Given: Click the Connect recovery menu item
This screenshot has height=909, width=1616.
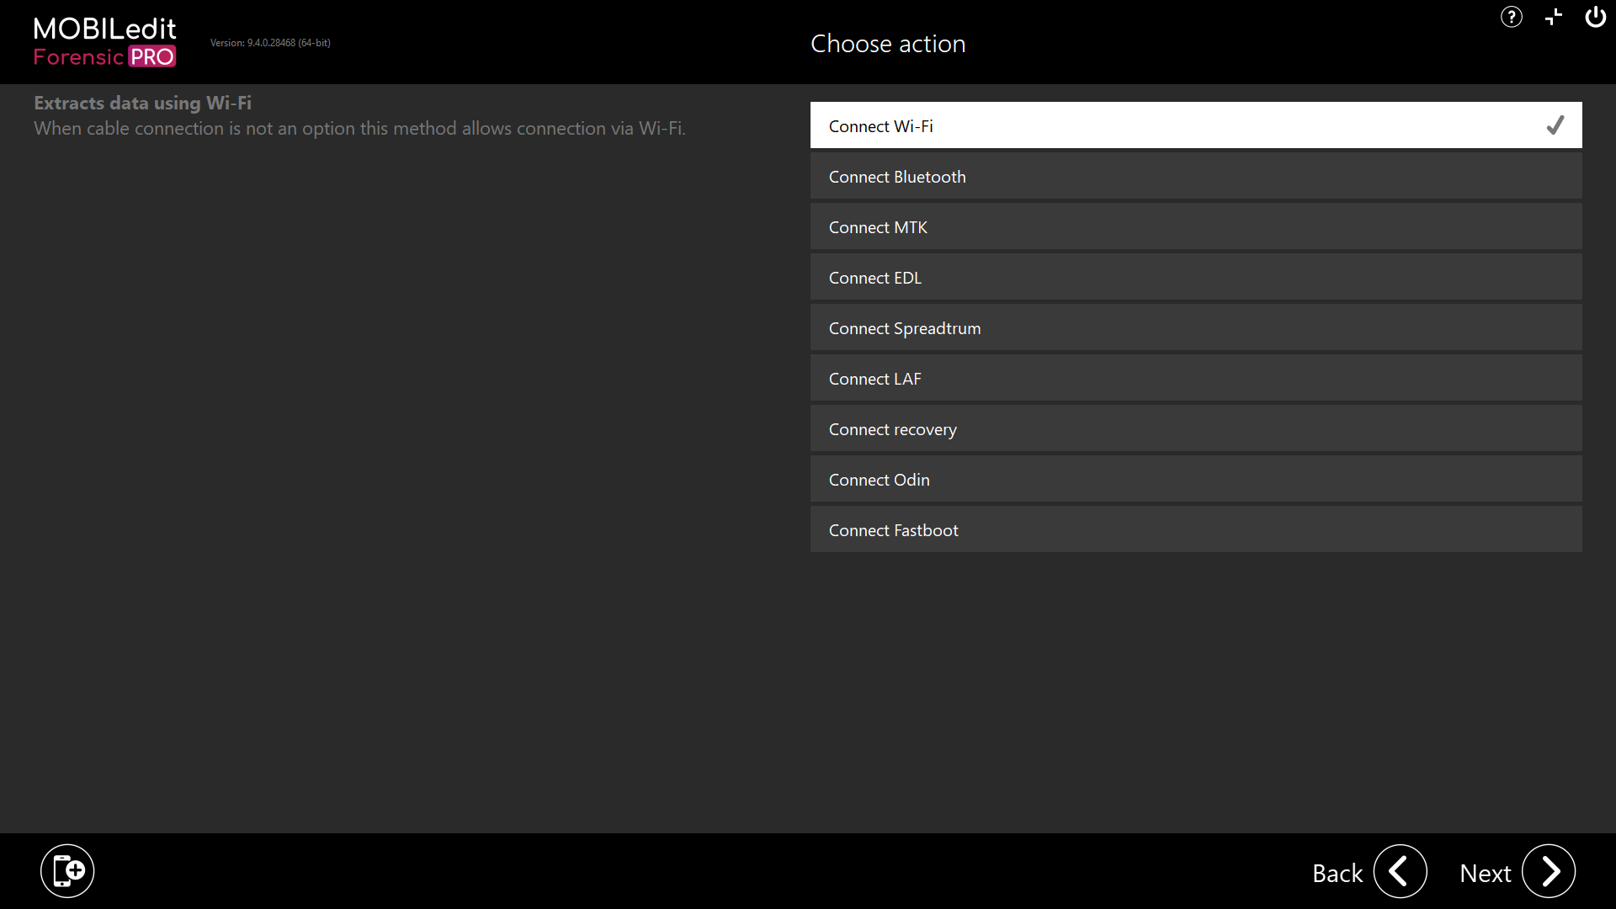Looking at the screenshot, I should click(x=1197, y=428).
